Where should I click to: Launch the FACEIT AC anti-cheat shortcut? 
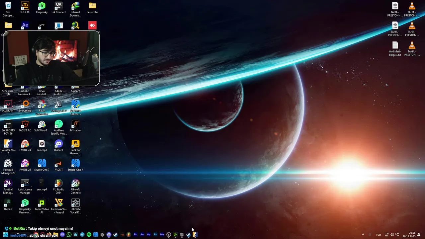(25, 126)
